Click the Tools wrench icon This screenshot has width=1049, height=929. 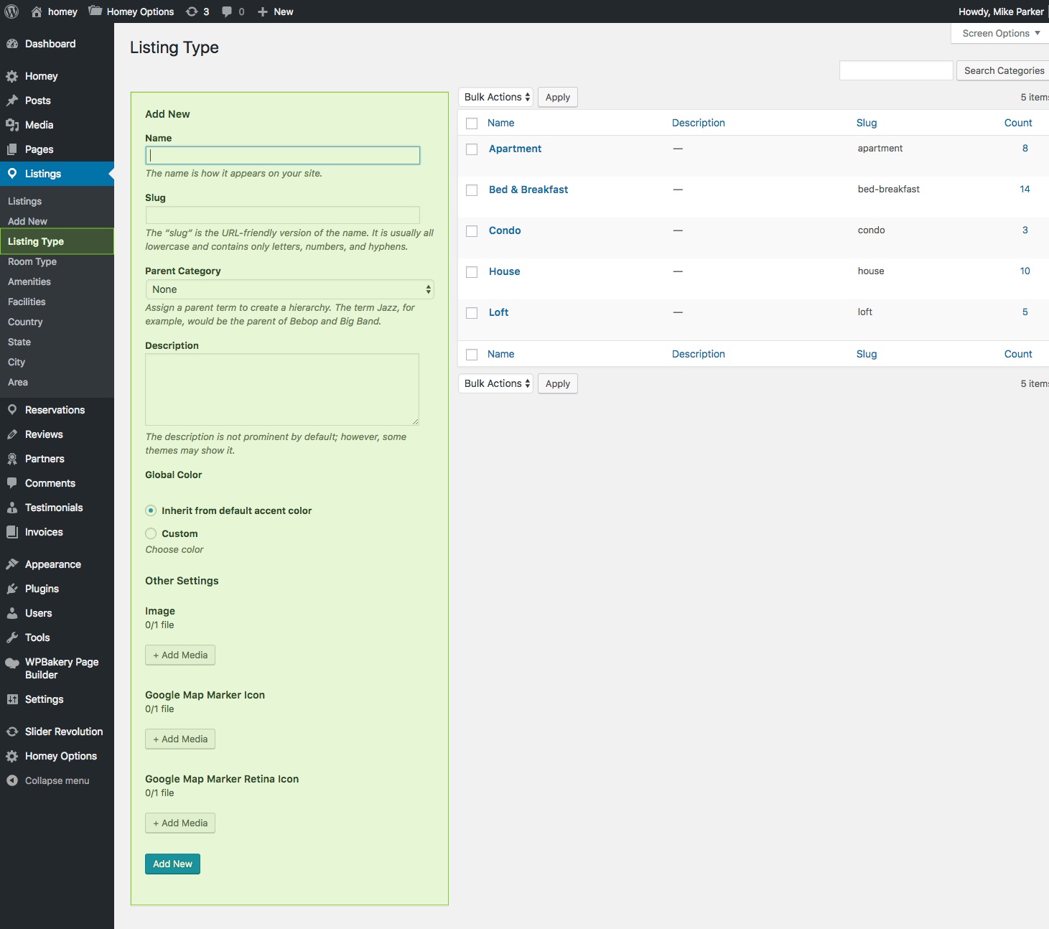coord(12,638)
